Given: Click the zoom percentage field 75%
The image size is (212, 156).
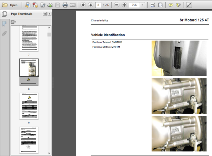Looking at the screenshot, I should pos(134,5).
